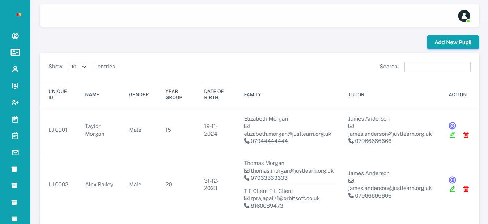Edit Alex Bailey using green pencil icon
This screenshot has width=488, height=224.
coord(452,189)
